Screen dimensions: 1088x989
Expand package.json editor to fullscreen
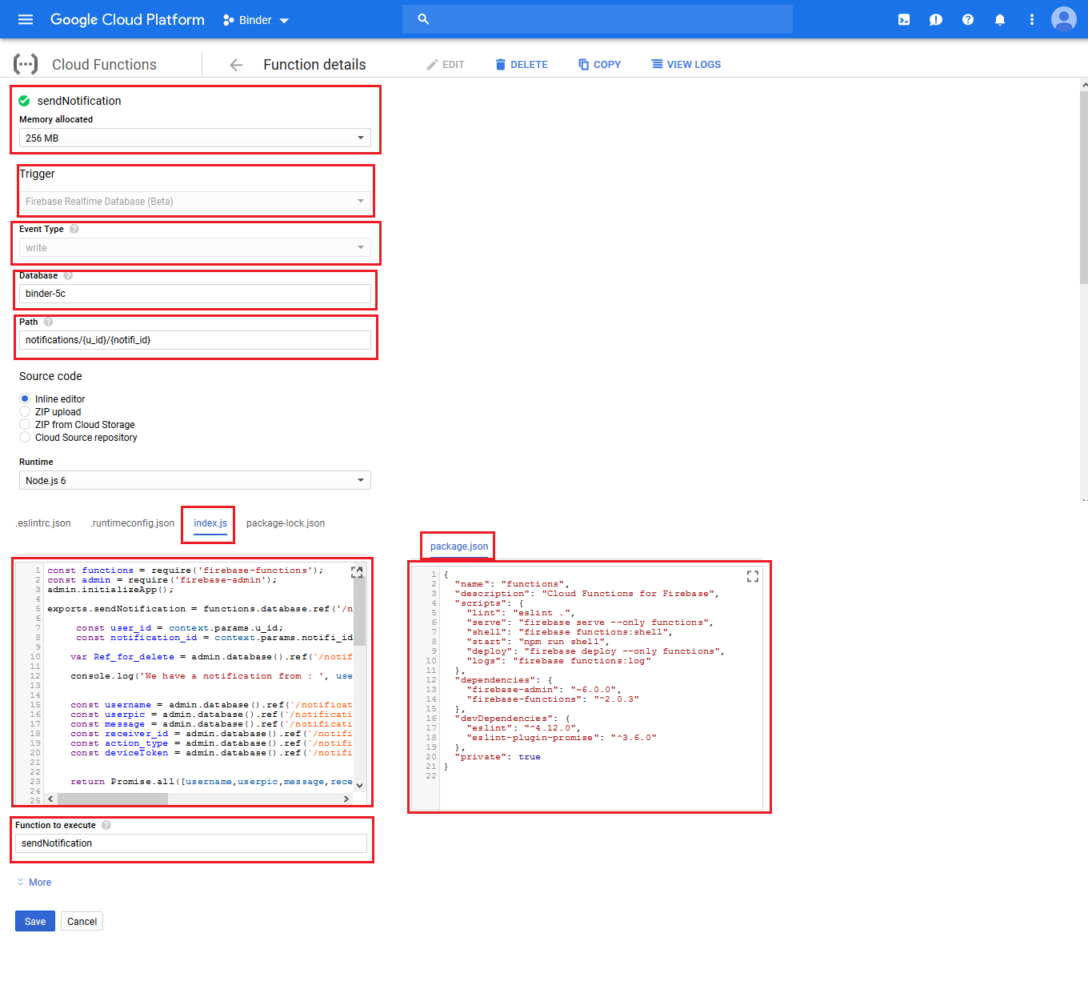(x=752, y=576)
